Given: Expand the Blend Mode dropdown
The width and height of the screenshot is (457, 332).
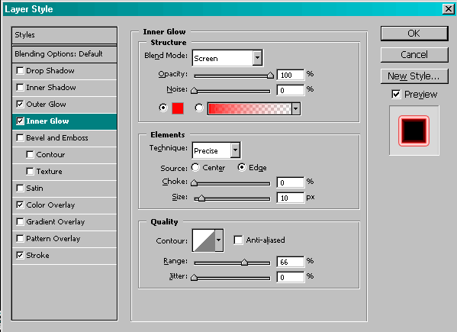Looking at the screenshot, I should click(257, 58).
